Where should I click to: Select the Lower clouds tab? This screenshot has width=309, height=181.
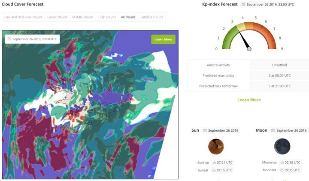point(57,17)
